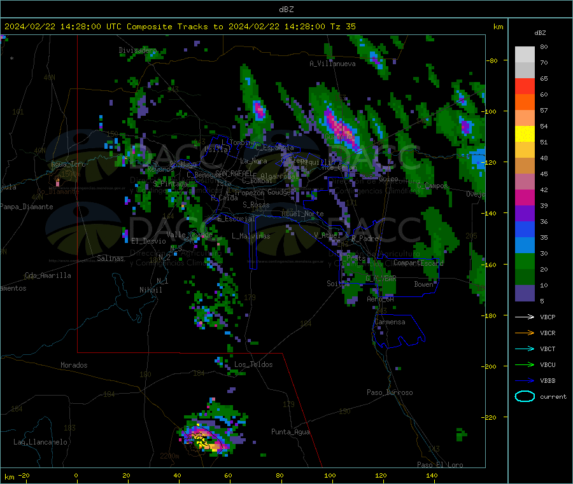Select the yellow 51 dBZ color swatch
Screen dimensions: 573x484
pyautogui.click(x=525, y=134)
